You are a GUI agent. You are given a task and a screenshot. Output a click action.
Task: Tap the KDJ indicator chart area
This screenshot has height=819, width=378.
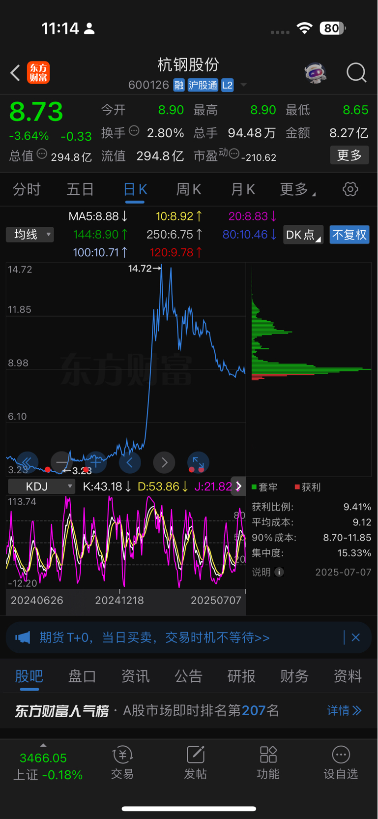pos(126,542)
